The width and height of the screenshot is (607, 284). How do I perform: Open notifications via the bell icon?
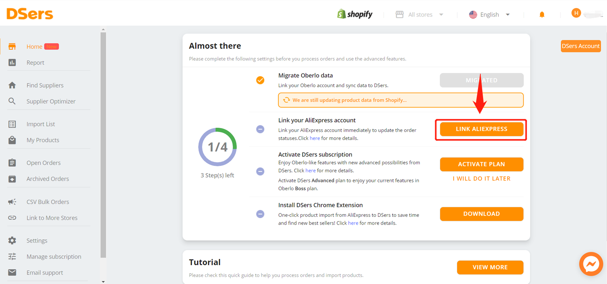click(542, 15)
